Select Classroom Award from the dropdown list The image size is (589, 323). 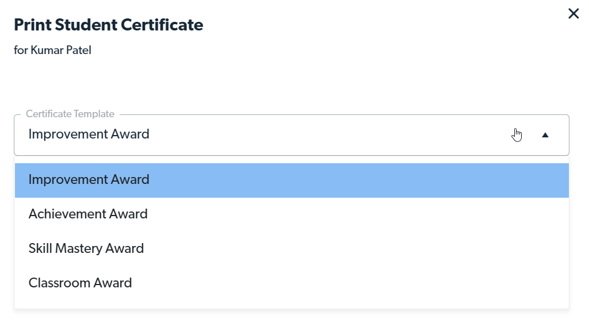(81, 283)
